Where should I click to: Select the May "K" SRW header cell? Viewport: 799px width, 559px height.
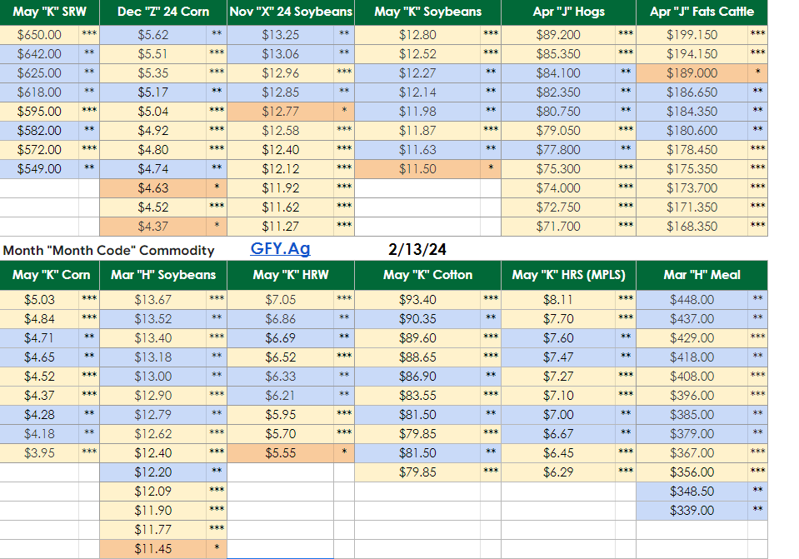(x=49, y=12)
